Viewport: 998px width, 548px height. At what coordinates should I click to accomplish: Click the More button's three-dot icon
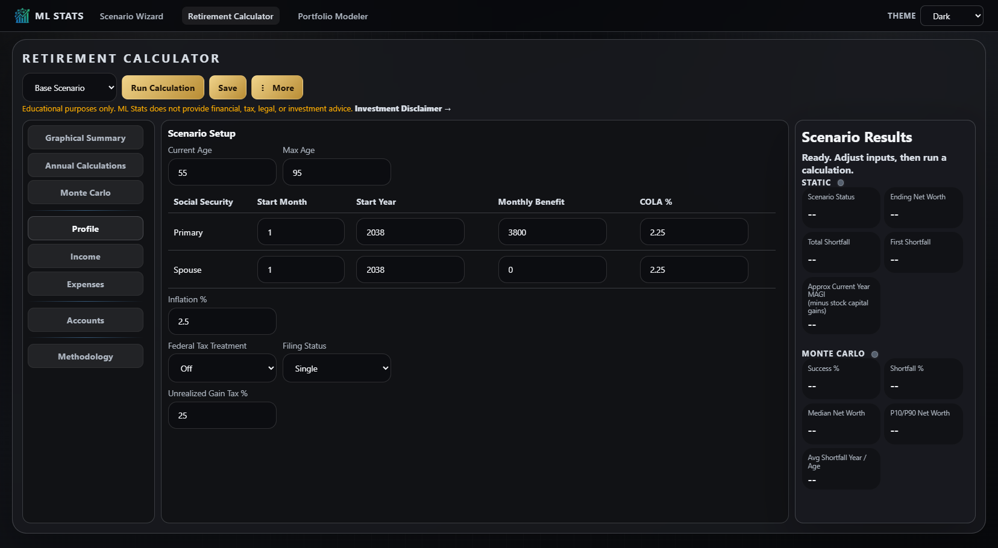pyautogui.click(x=263, y=88)
